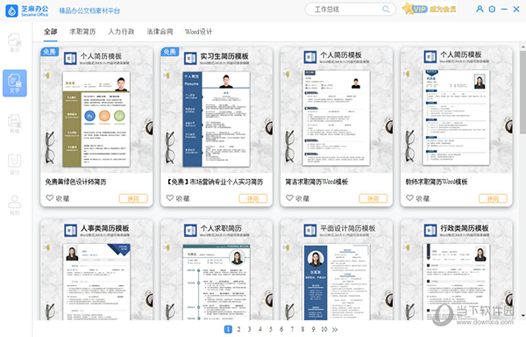Click the vertical scrollbar of the template list

(523, 92)
